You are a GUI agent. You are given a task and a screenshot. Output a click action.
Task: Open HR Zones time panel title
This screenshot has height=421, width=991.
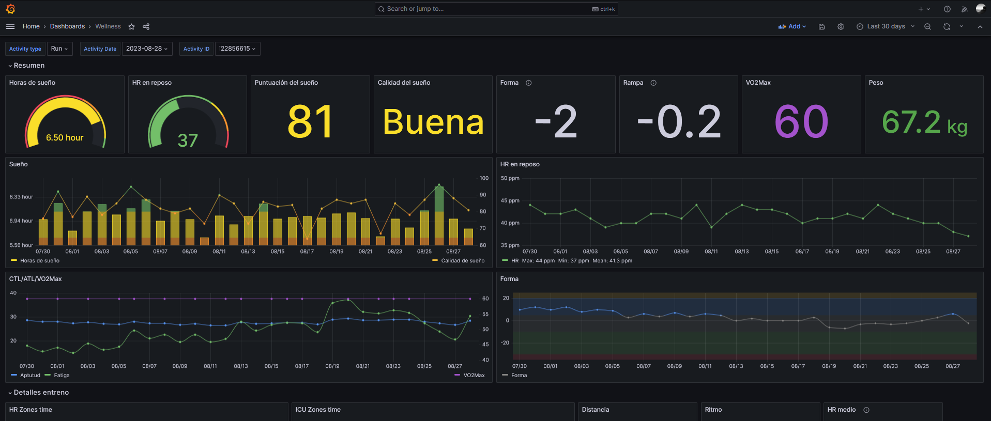tap(31, 410)
